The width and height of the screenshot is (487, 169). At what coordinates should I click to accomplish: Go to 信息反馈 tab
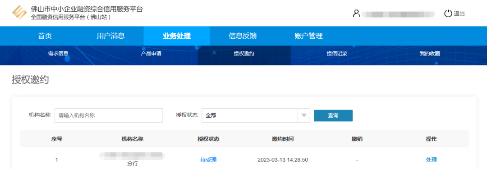243,36
